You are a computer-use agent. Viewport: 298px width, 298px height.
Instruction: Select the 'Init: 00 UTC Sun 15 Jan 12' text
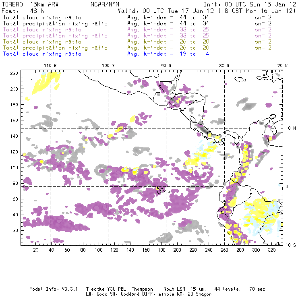250,4
